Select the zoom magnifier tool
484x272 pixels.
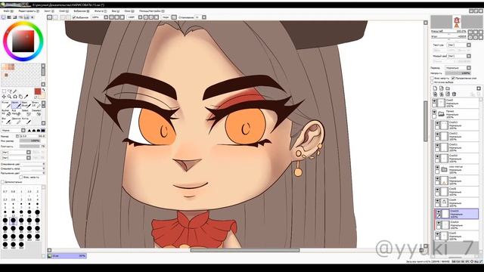pyautogui.click(x=10, y=97)
